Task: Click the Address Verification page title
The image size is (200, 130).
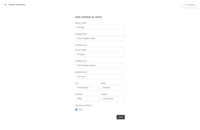Action: point(17,4)
